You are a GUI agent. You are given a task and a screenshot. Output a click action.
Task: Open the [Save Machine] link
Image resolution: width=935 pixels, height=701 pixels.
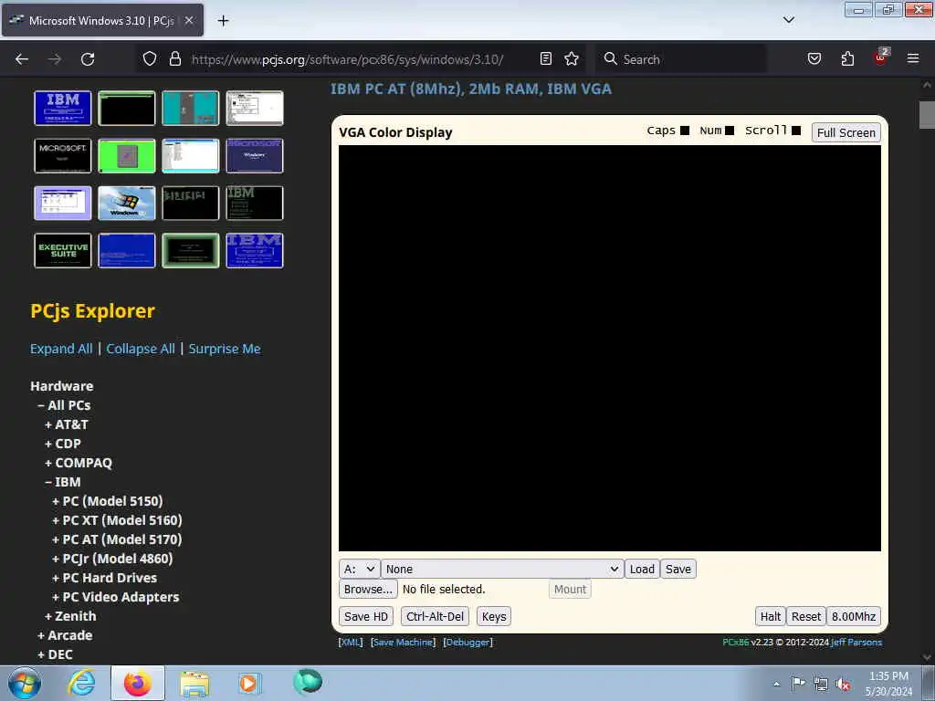point(403,642)
